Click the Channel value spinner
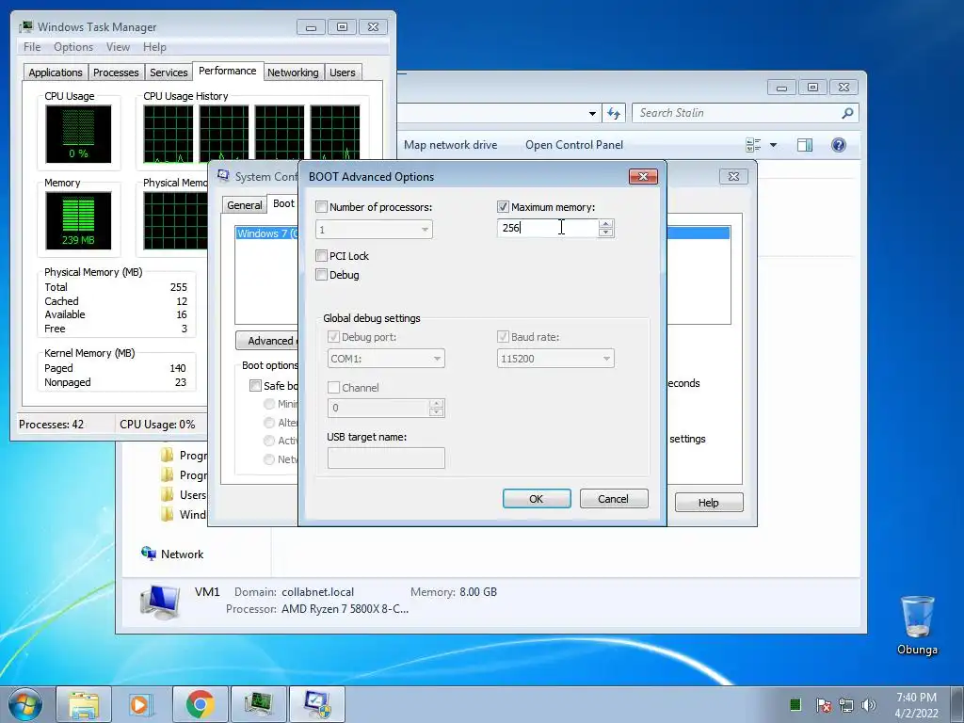Image resolution: width=964 pixels, height=723 pixels. coord(437,408)
